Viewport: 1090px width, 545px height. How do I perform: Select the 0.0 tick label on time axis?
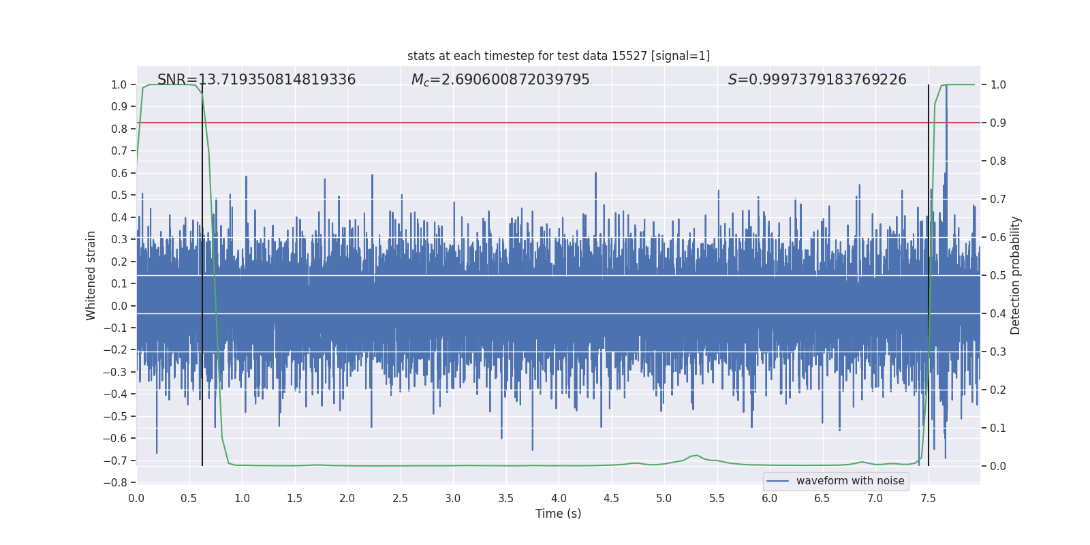136,498
